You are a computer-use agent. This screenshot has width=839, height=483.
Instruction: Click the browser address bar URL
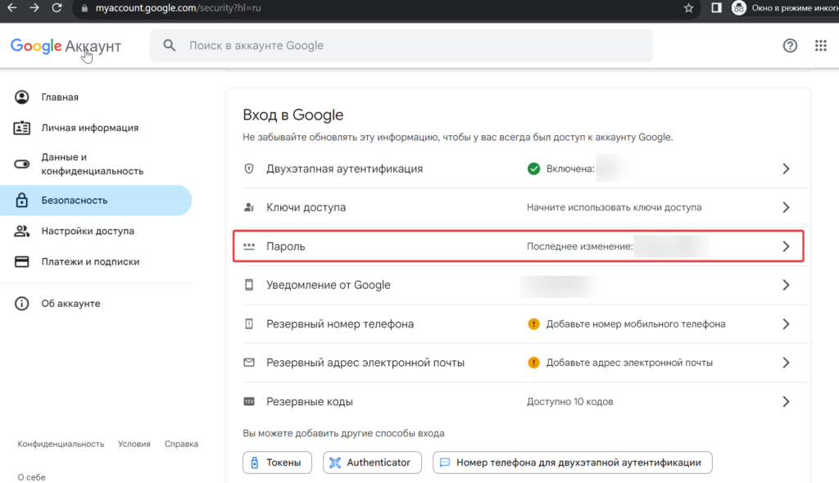coord(178,8)
